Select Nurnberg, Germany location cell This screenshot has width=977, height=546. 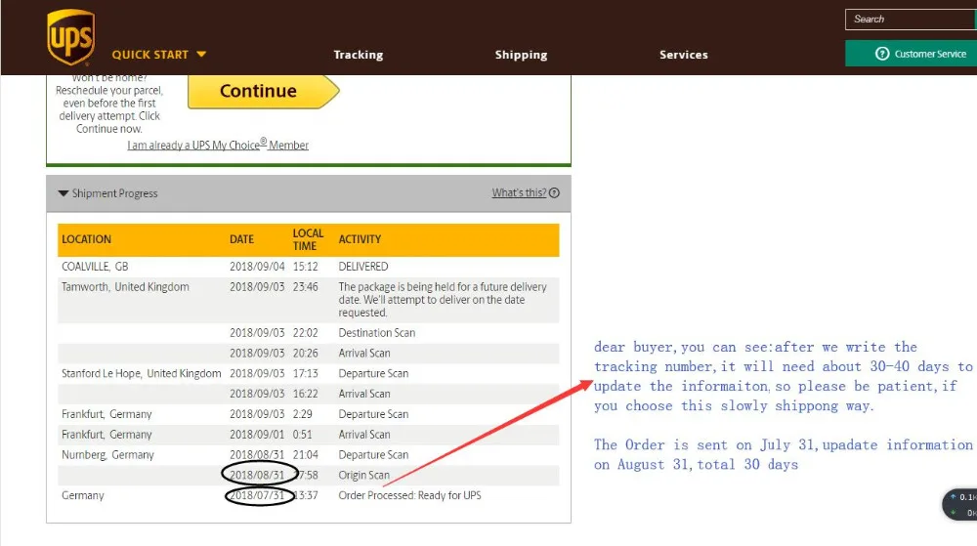point(107,455)
